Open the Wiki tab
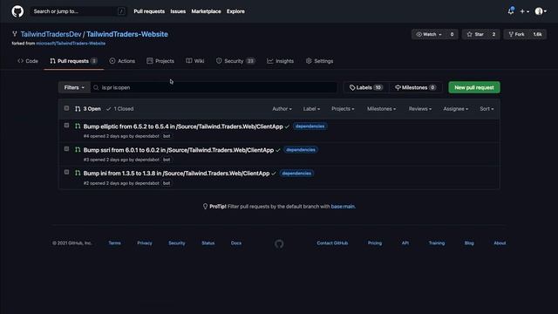Image resolution: width=558 pixels, height=314 pixels. pos(195,61)
